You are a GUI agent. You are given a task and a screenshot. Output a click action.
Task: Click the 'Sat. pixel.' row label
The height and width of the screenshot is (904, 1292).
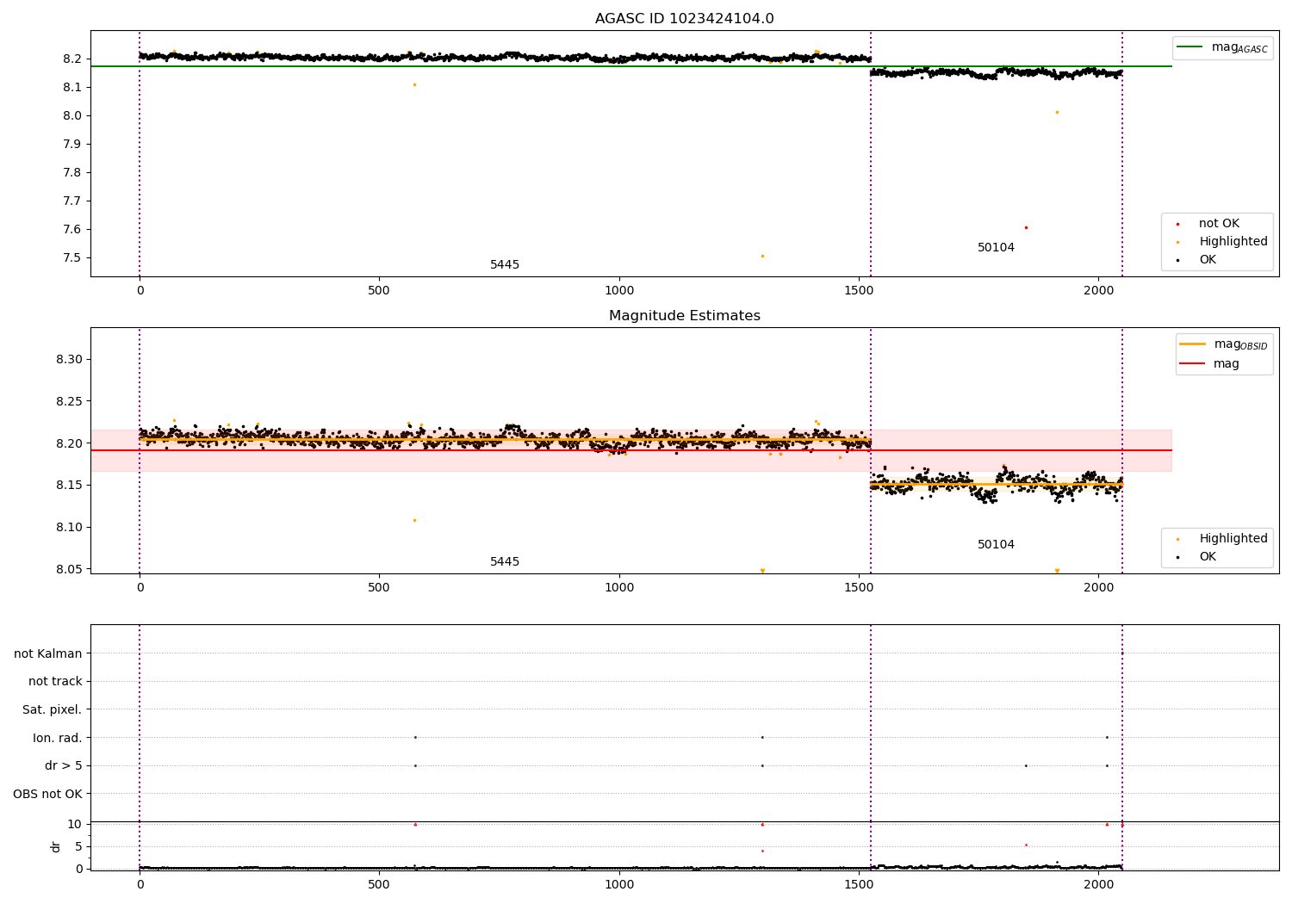53,709
